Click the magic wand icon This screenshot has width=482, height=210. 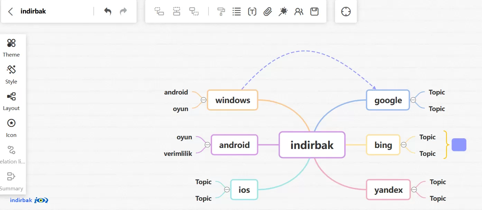coord(283,11)
